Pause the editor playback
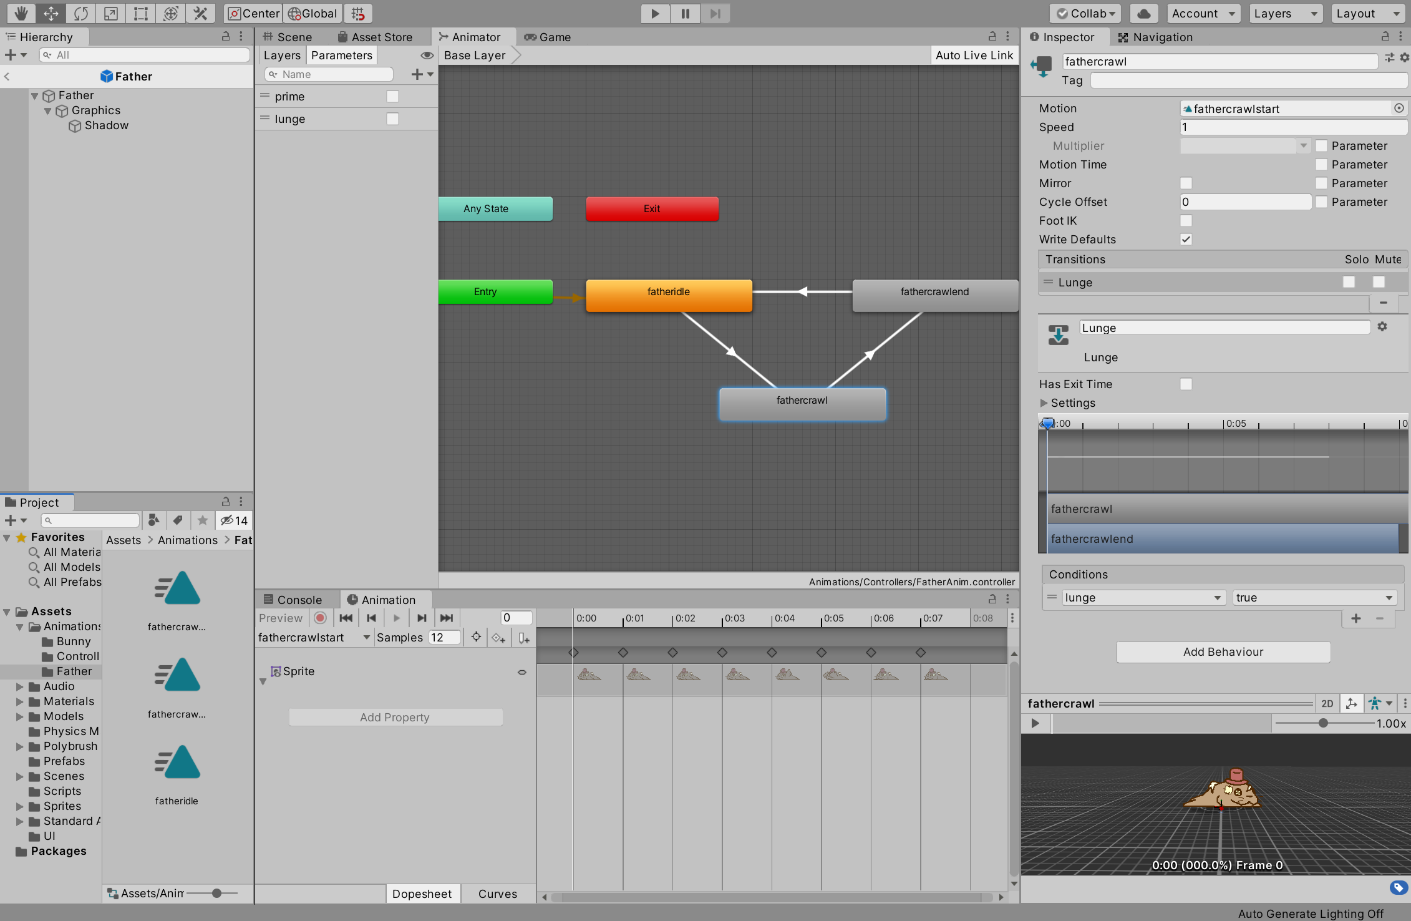Screen dimensions: 1411x921 (686, 13)
